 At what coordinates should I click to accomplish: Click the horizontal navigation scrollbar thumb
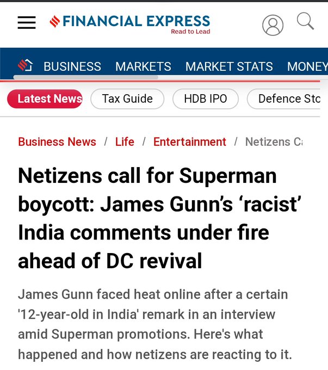tap(85, 77)
